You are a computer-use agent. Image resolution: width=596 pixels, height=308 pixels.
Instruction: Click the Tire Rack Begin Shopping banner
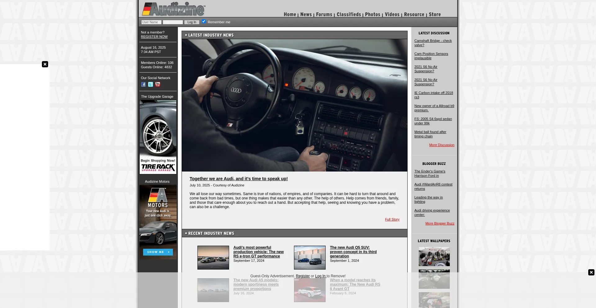158,137
